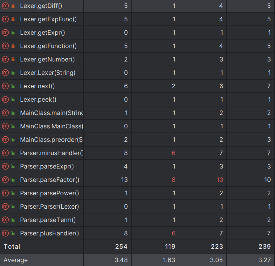Select the Lexer.getExpr() method name
275x266 pixels.
coord(43,32)
